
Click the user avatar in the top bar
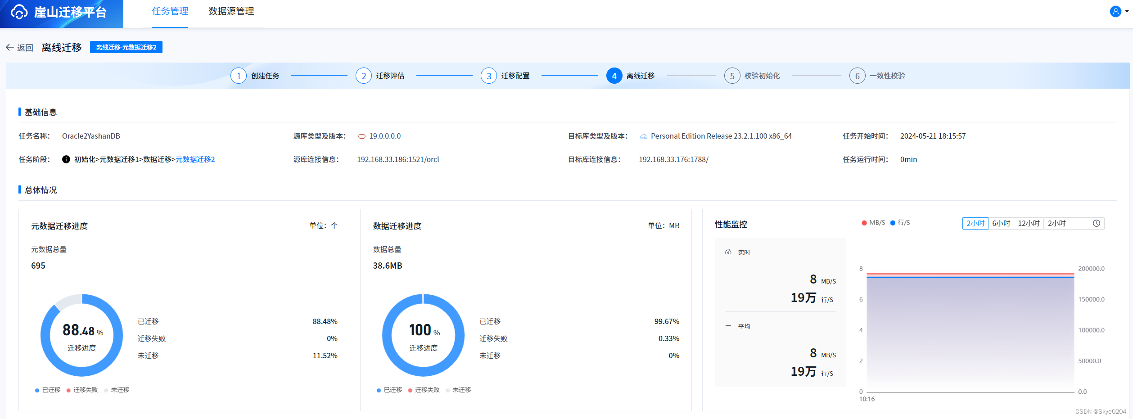[x=1115, y=11]
